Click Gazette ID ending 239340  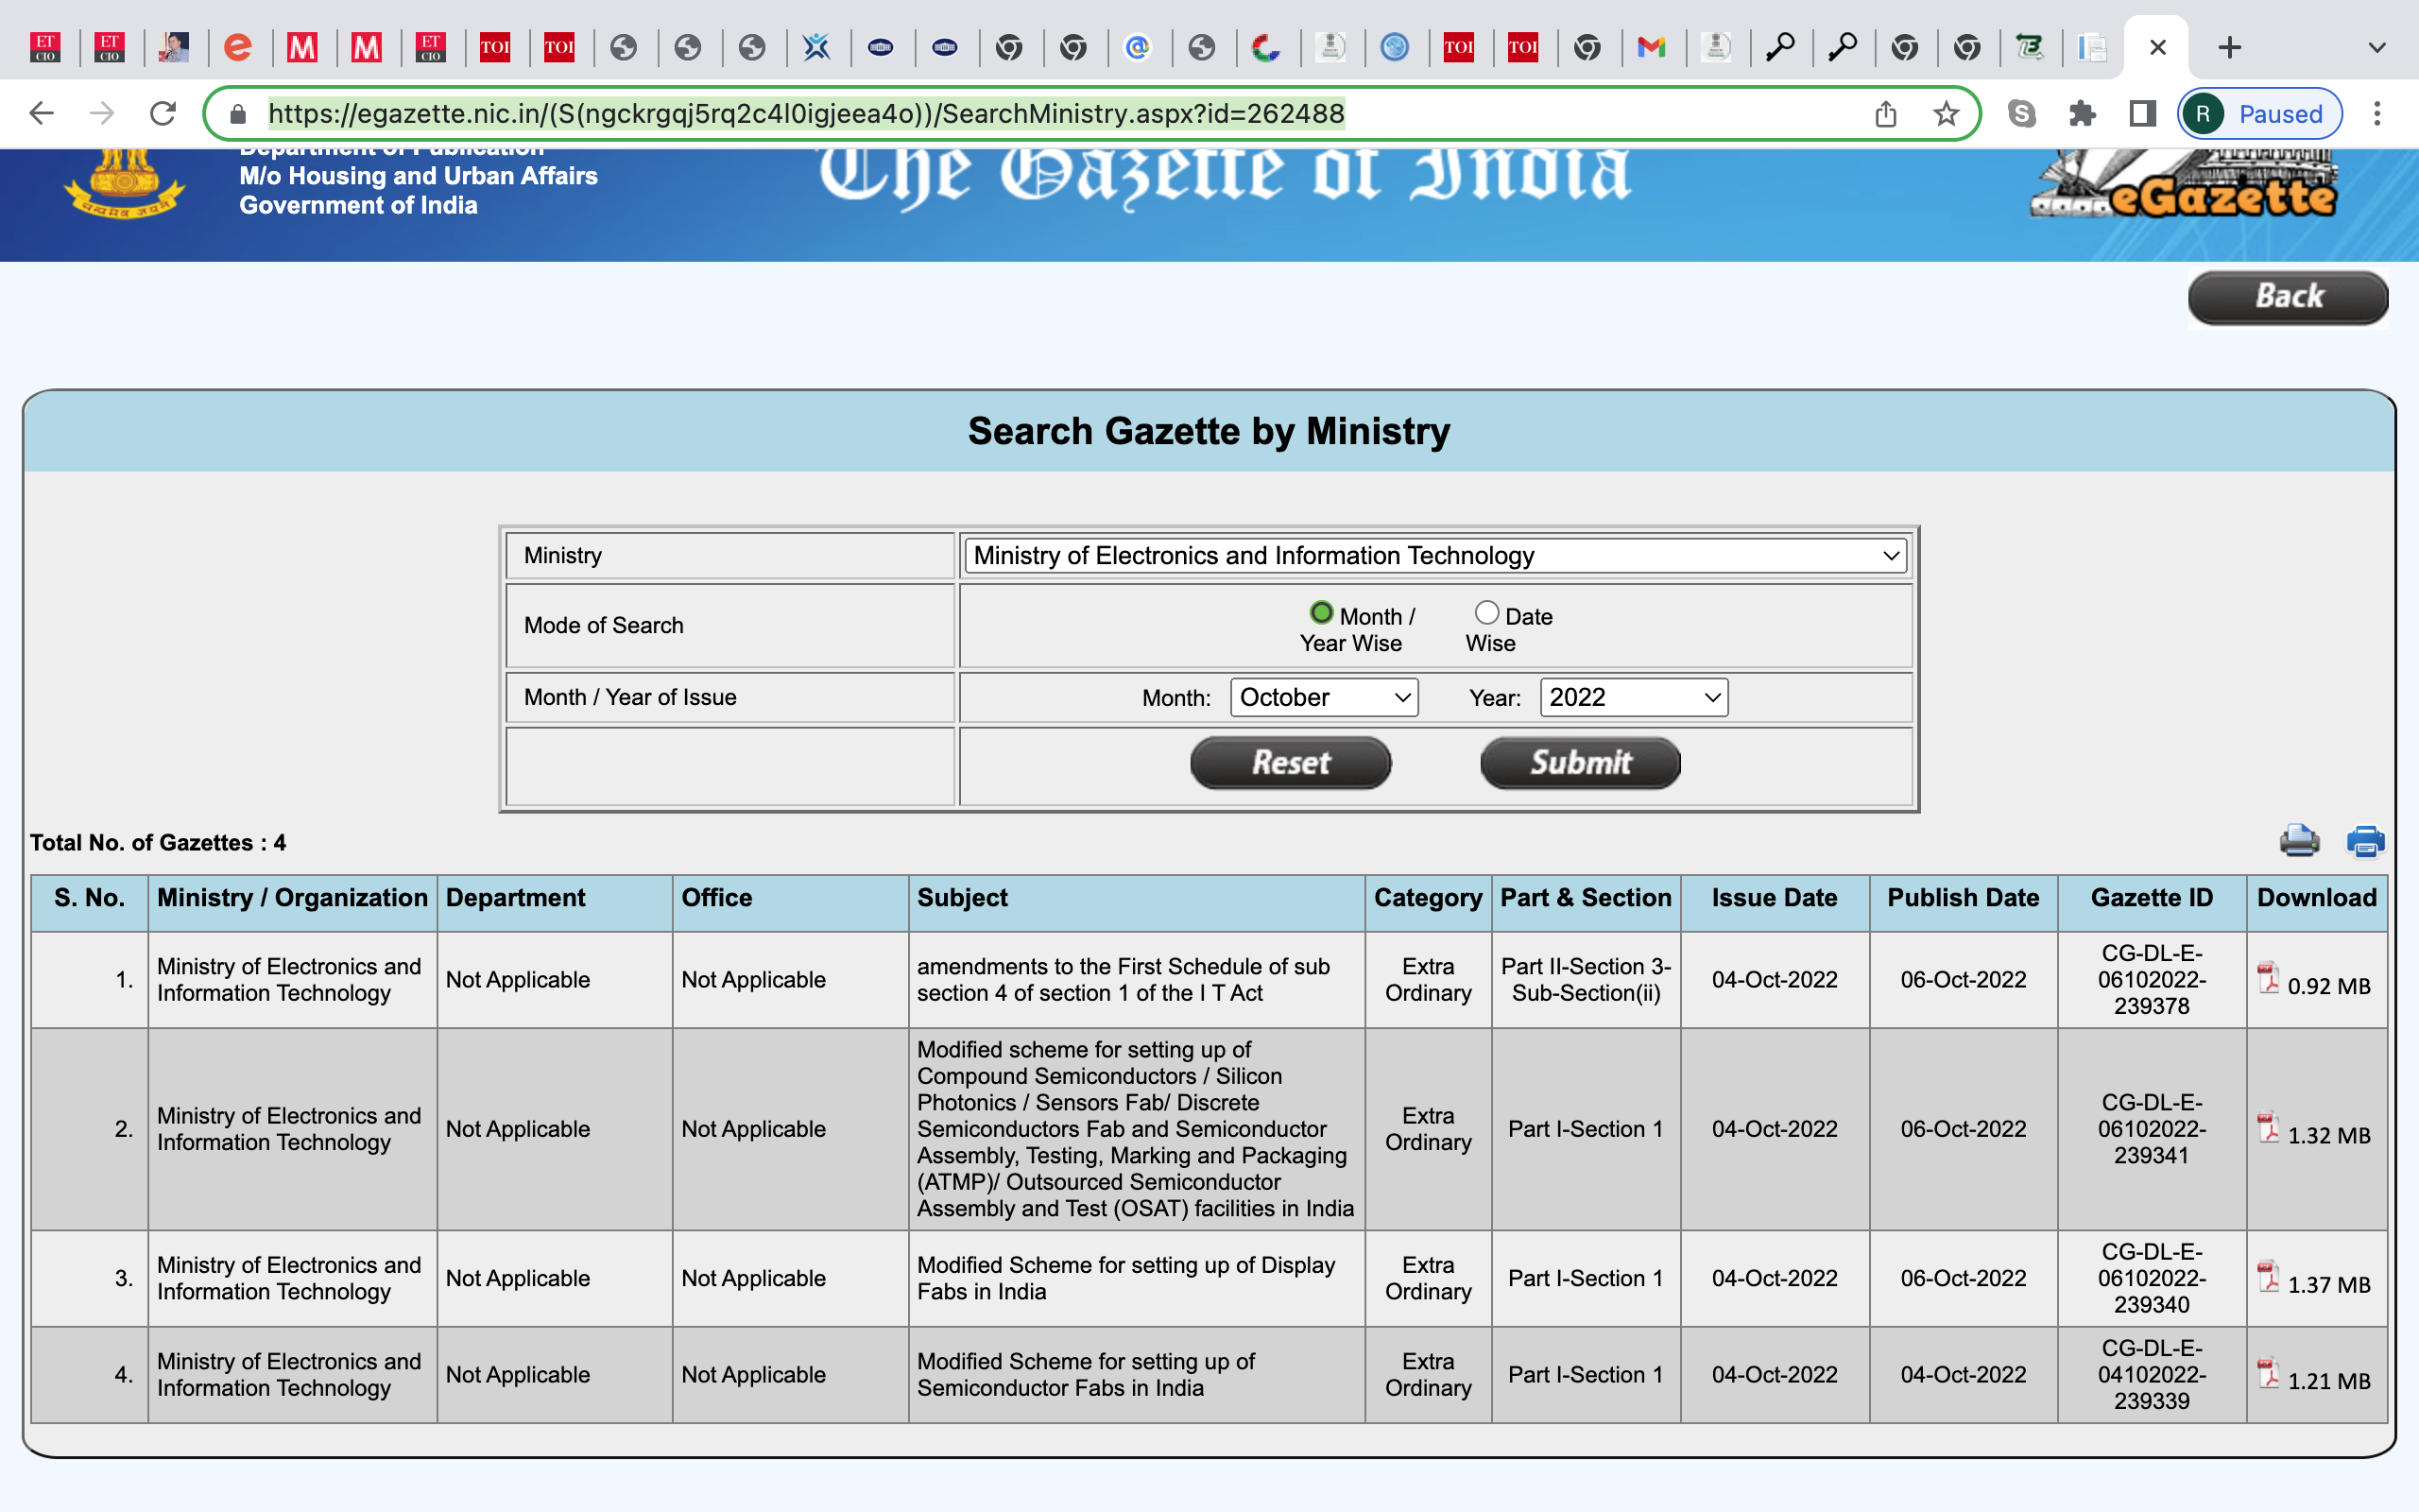click(x=2151, y=1278)
